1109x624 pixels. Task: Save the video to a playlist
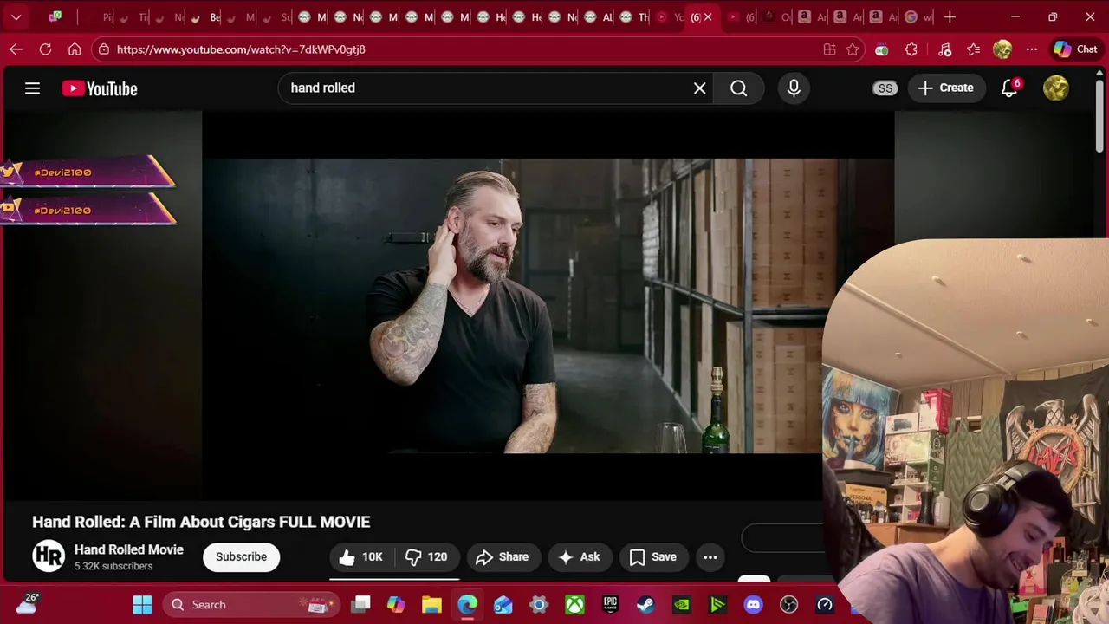653,557
